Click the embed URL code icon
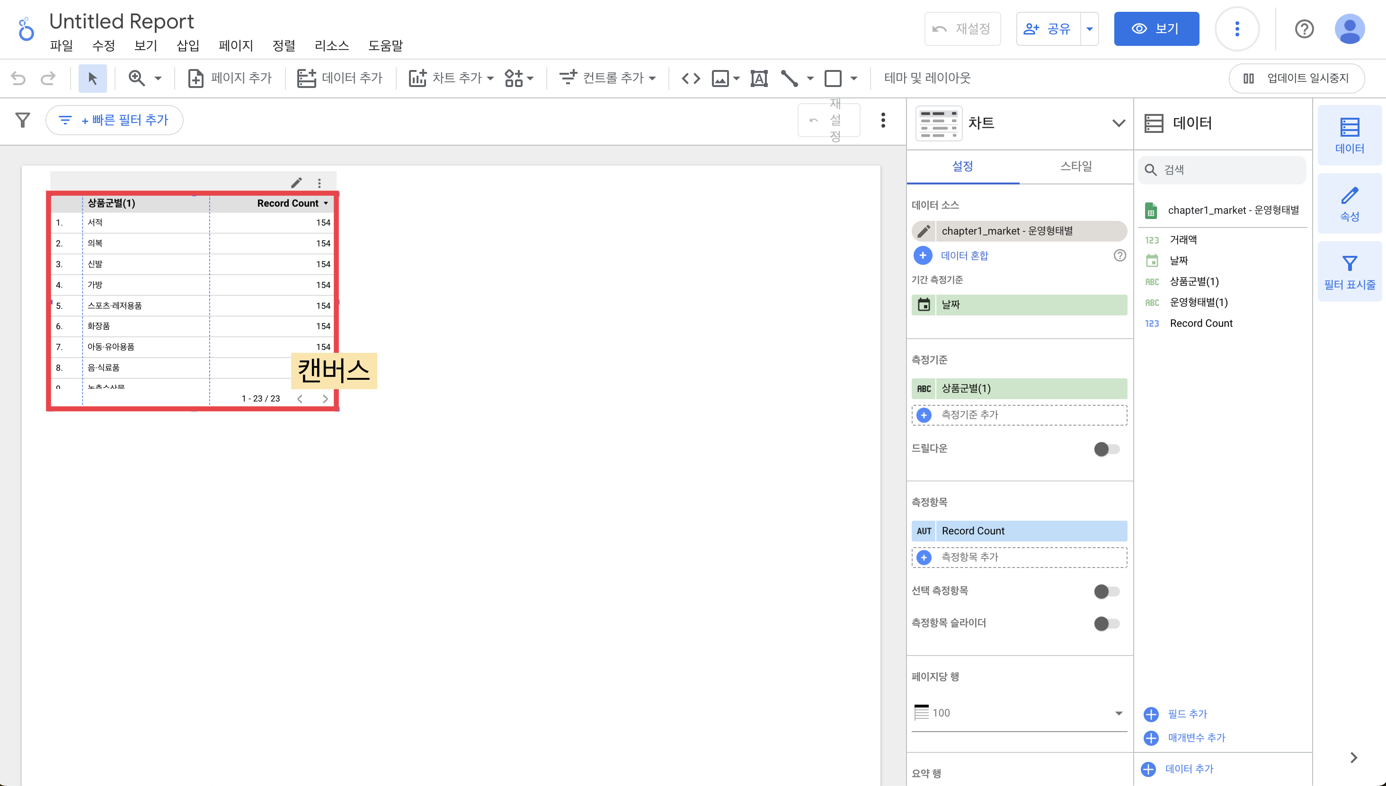This screenshot has height=786, width=1386. click(691, 79)
